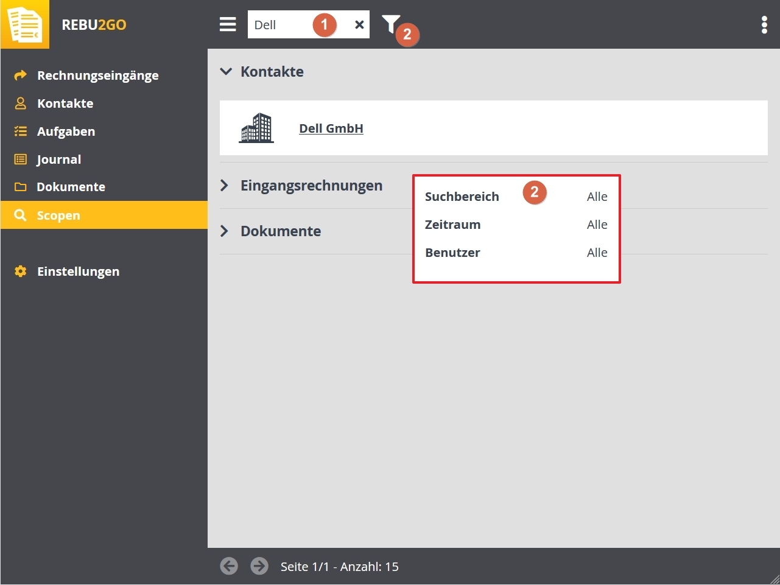Click the Scopen magnifier icon
Screen dimensions: 780x585
point(20,215)
